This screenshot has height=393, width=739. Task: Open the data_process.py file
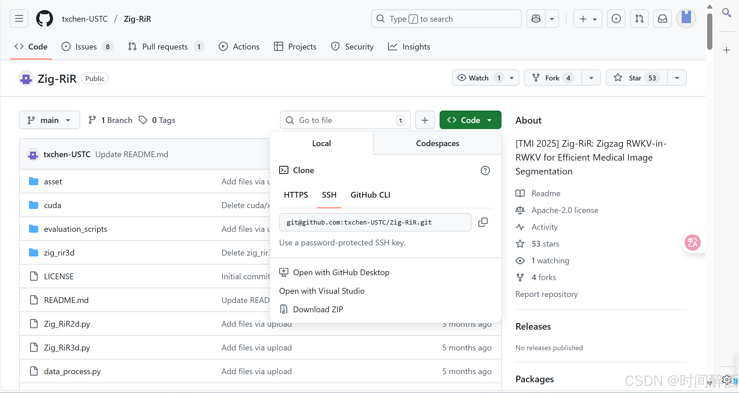tap(72, 371)
